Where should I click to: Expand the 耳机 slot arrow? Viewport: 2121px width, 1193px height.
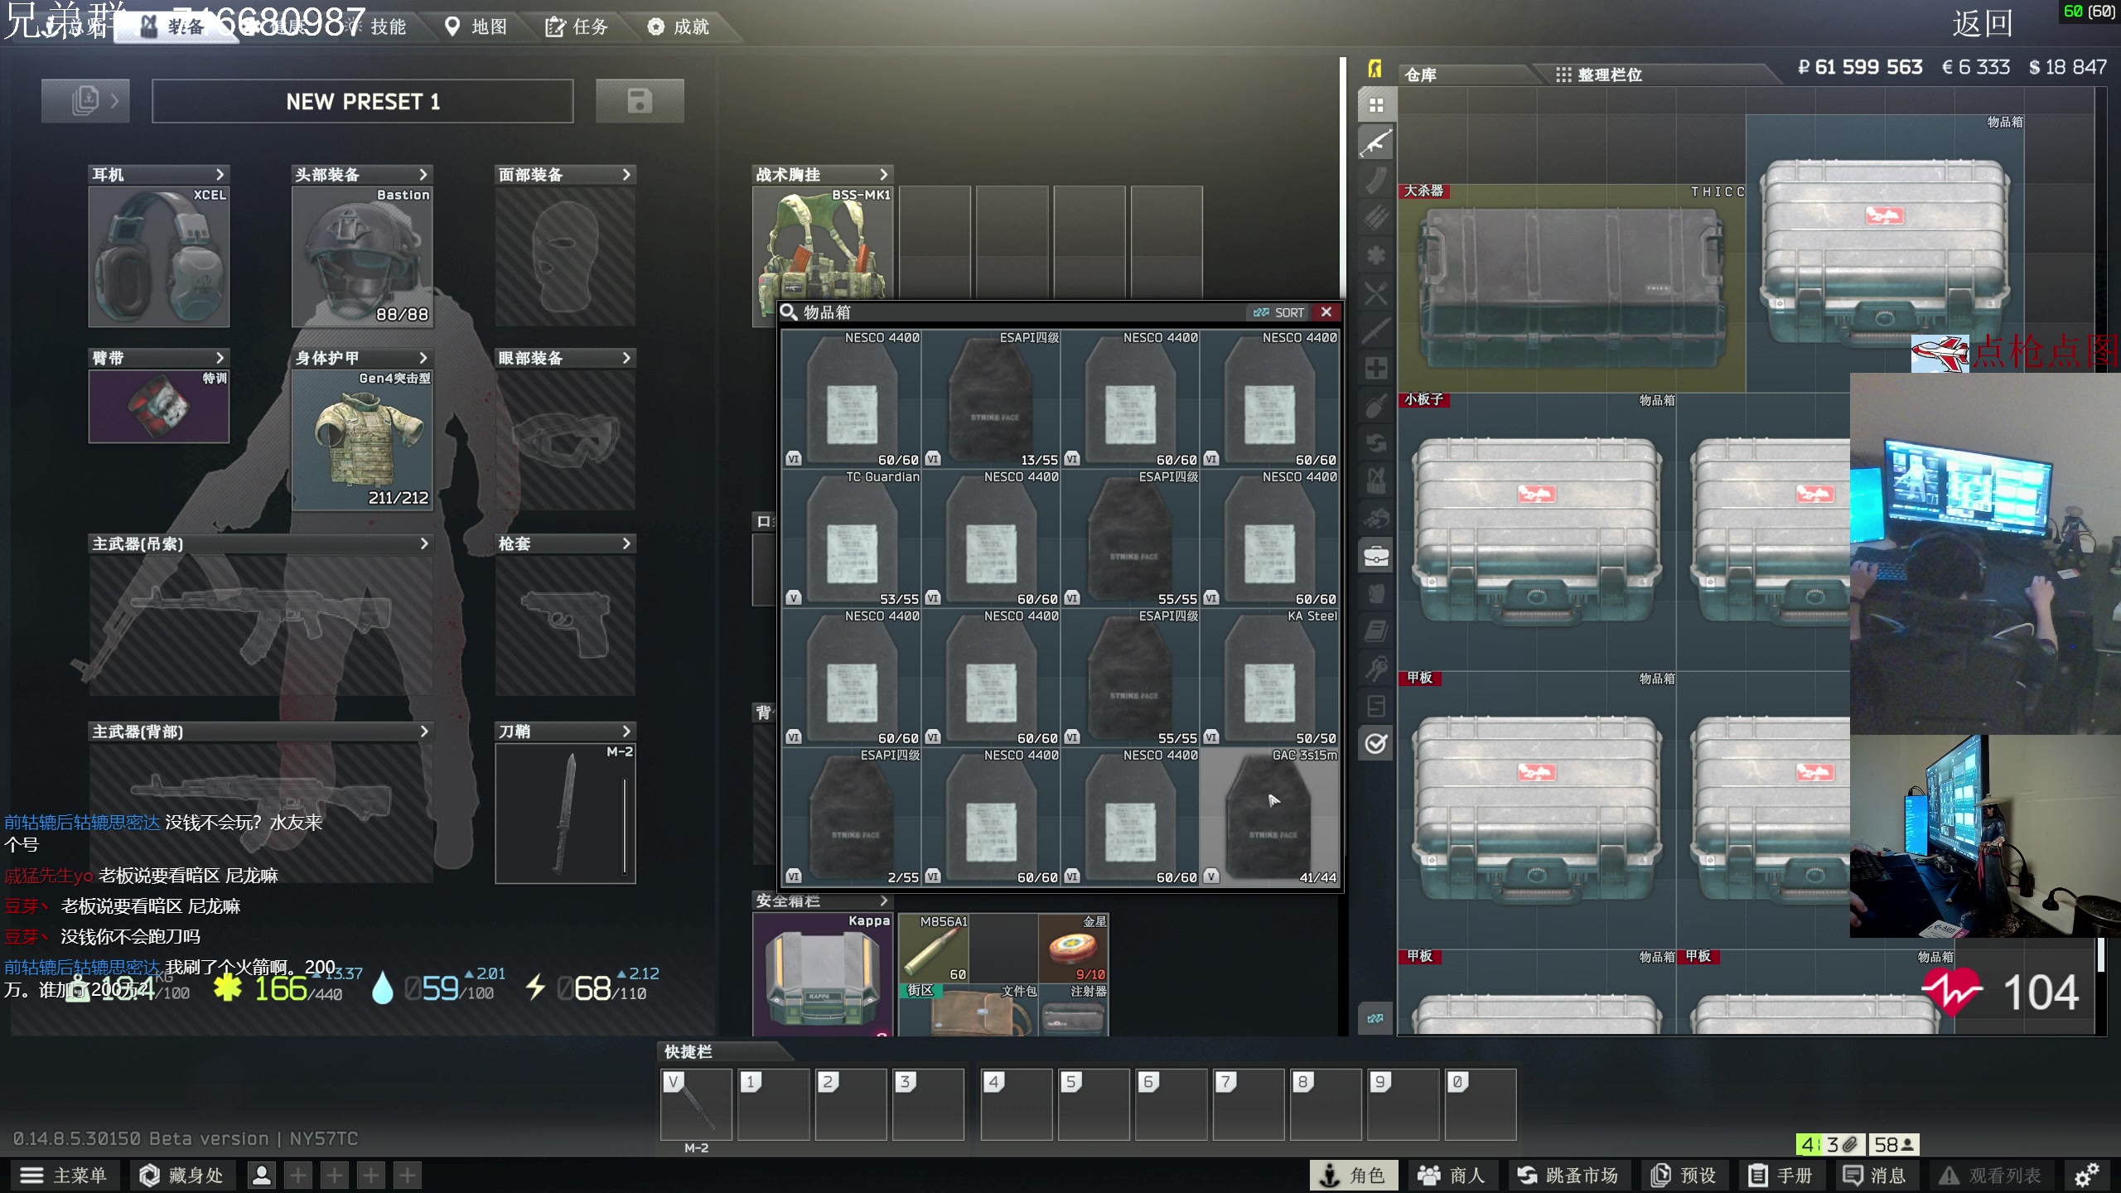(x=220, y=175)
